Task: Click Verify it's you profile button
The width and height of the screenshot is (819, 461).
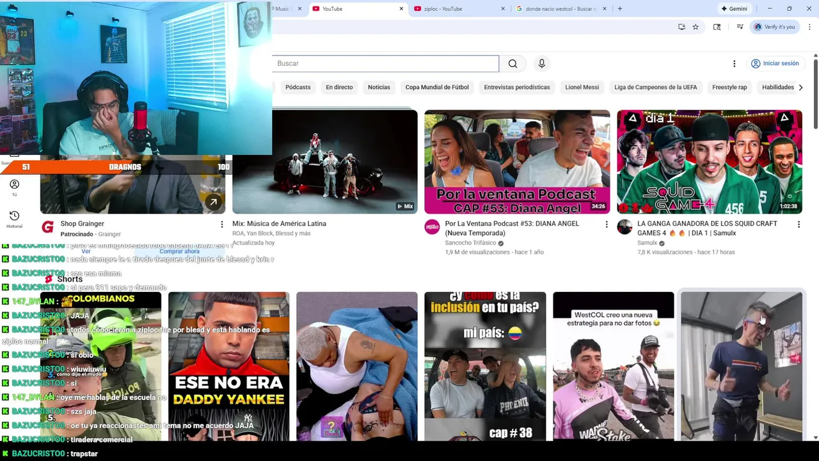Action: click(x=774, y=27)
